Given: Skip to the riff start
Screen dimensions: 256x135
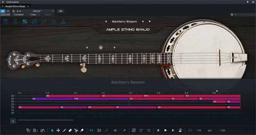Looking at the screenshot, I should tap(158, 130).
